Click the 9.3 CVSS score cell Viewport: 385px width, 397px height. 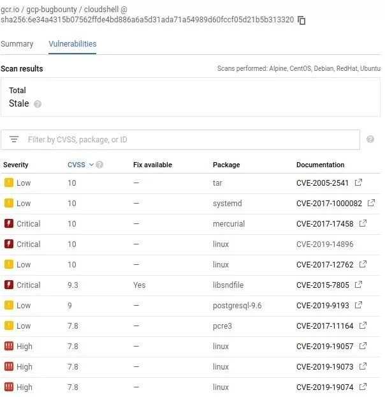tap(73, 285)
